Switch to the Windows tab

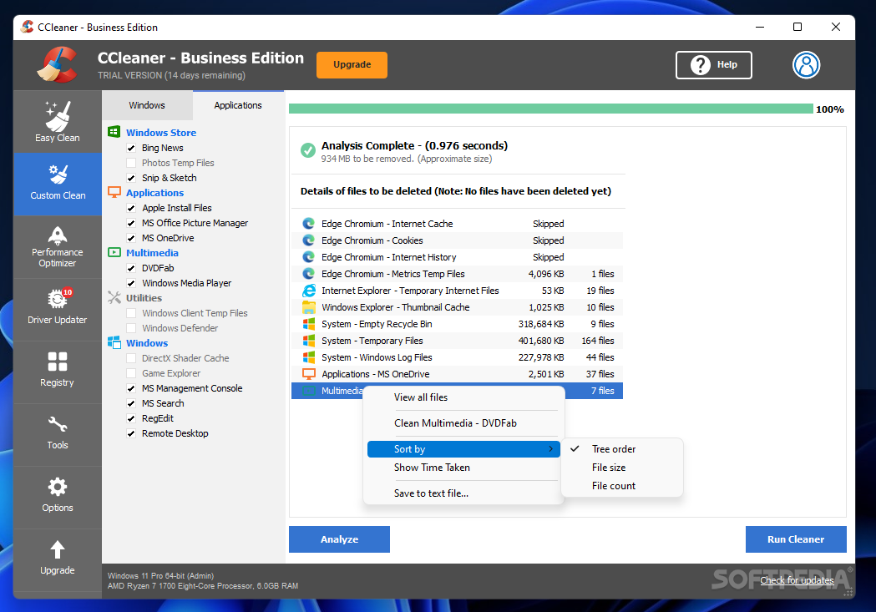click(x=147, y=105)
